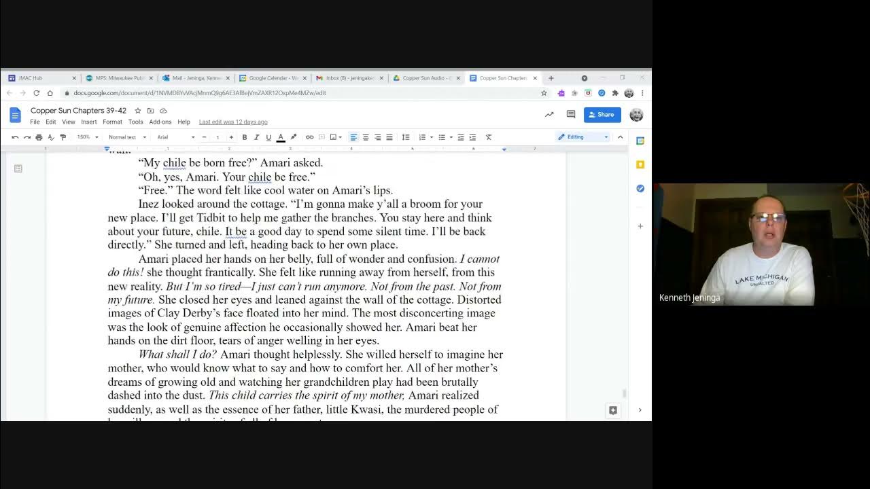Clear text formatting
This screenshot has height=489, width=870.
488,137
